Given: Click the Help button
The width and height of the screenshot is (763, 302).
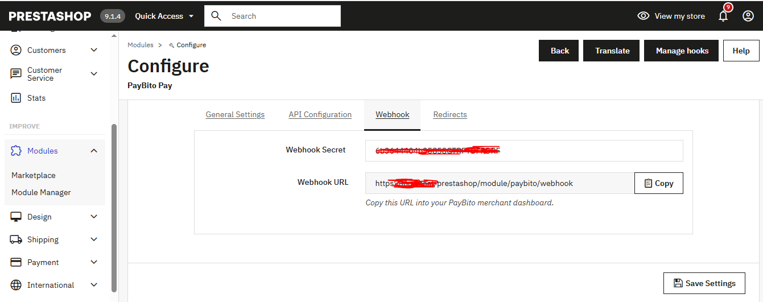Looking at the screenshot, I should click(x=741, y=51).
